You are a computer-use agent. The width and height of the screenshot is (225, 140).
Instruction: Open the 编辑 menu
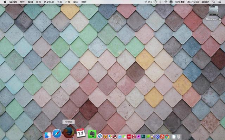point(30,2)
